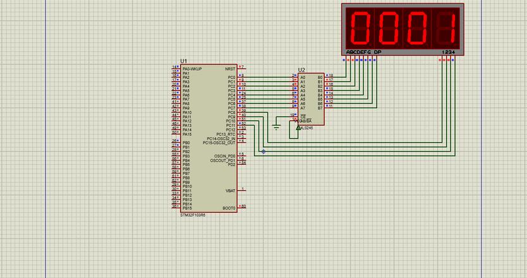Click the PC14-OSC32_IN pin label

click(221, 139)
